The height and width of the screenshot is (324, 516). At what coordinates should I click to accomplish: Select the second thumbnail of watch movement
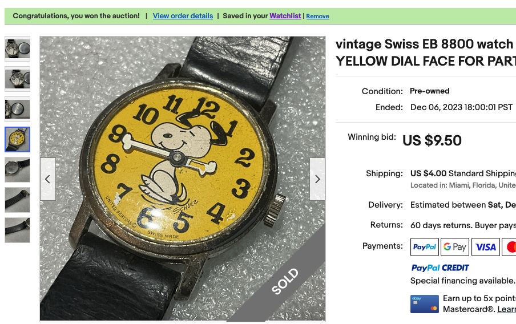(x=18, y=79)
